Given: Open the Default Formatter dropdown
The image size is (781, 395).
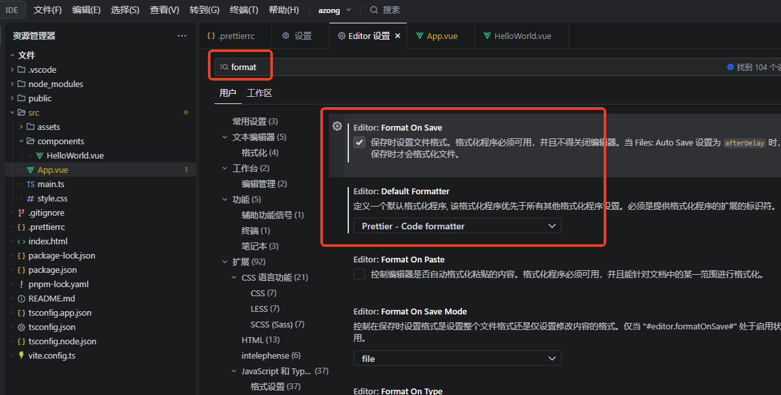Looking at the screenshot, I should pos(457,226).
